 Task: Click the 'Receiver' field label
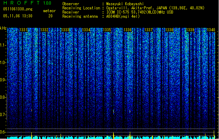[71, 12]
